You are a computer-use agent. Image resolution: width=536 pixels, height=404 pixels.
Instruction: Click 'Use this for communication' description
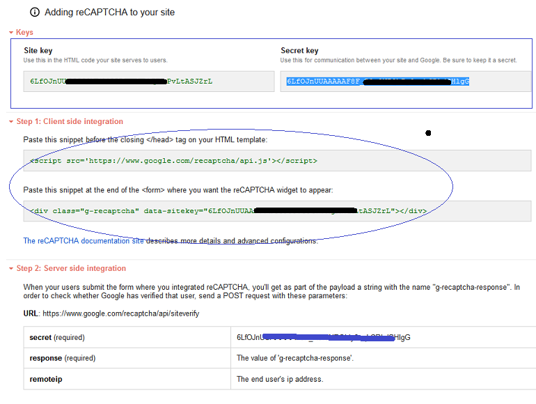[399, 60]
